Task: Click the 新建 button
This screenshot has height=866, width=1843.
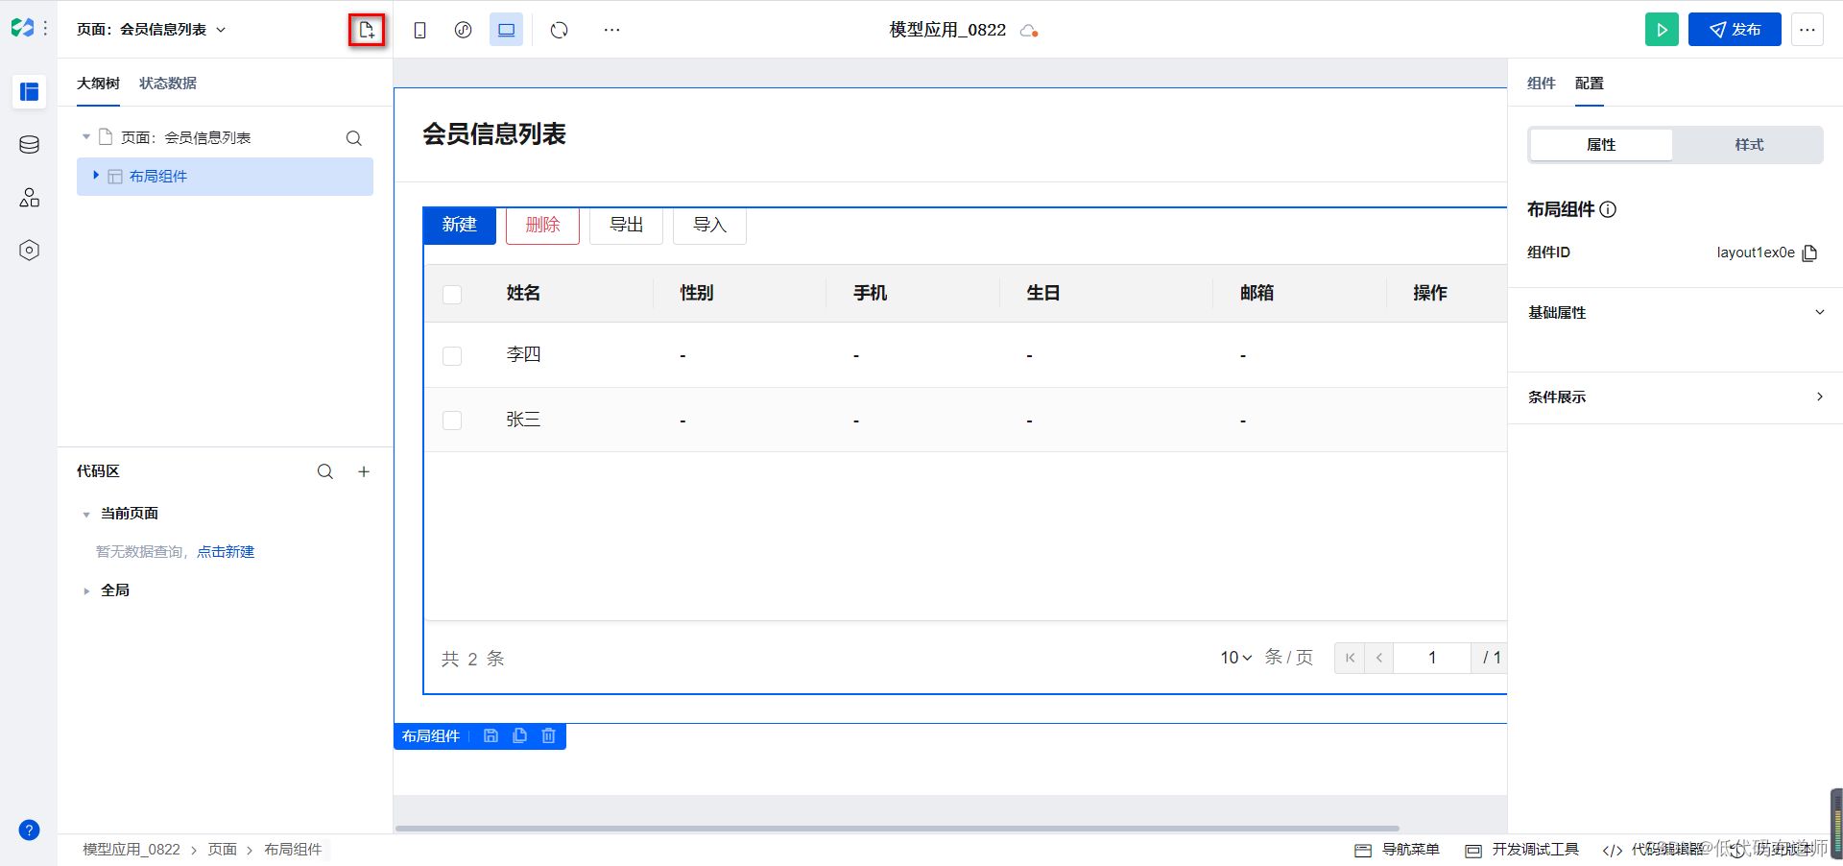Action: (460, 225)
